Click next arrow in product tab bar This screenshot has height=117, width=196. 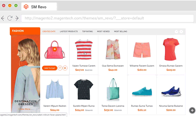[x=181, y=32]
